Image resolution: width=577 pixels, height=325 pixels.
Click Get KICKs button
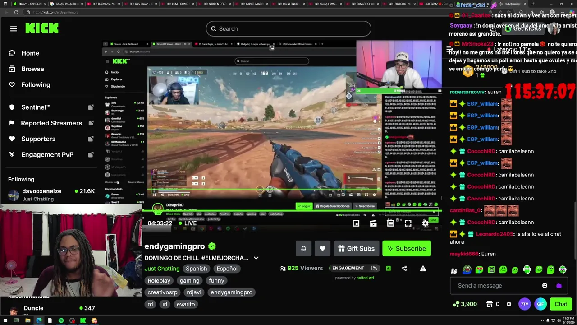(x=523, y=29)
